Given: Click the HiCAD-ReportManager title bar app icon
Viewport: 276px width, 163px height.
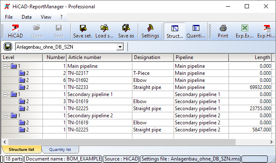Looking at the screenshot, I should pos(7,7).
